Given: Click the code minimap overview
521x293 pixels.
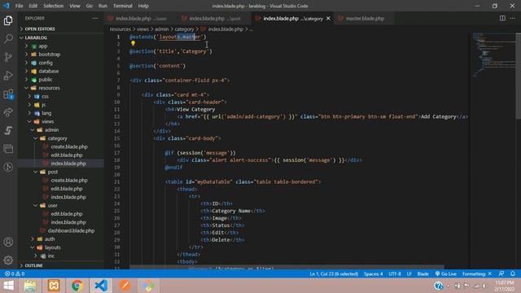Looking at the screenshot, I should [x=493, y=55].
